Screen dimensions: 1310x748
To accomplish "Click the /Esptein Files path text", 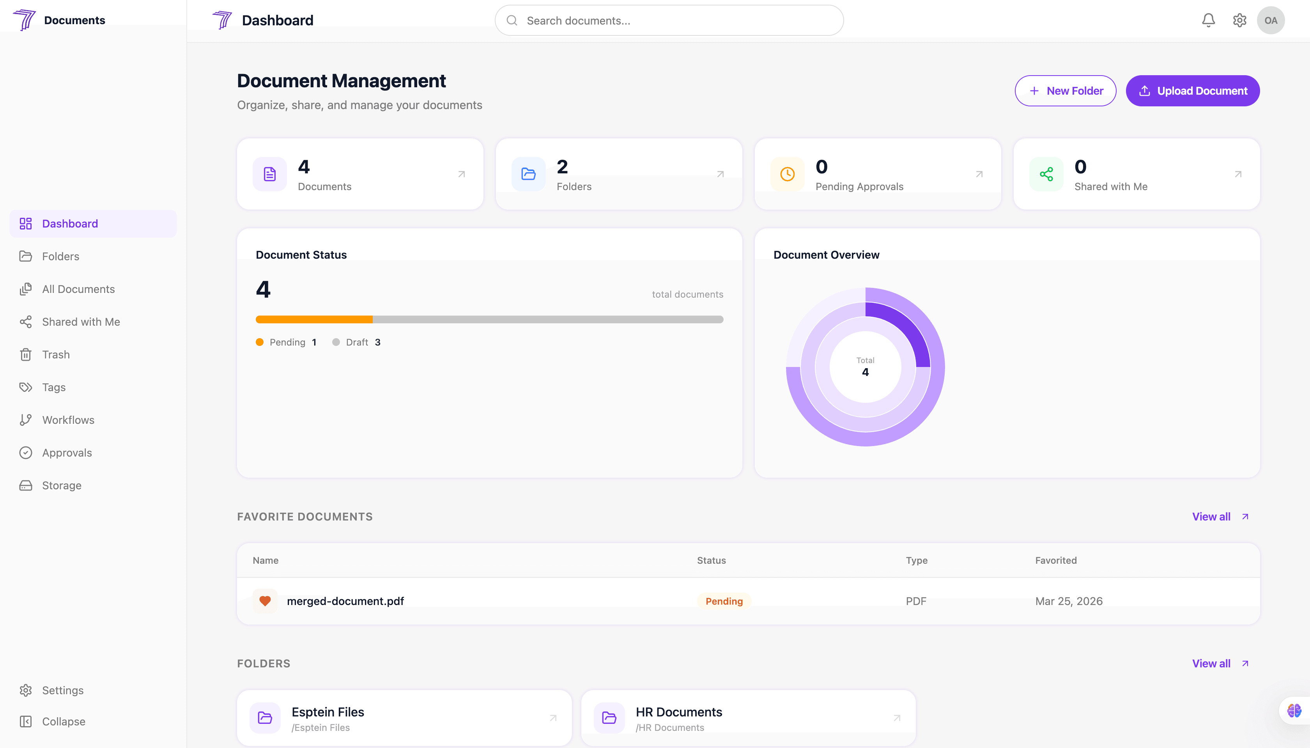I will 321,728.
